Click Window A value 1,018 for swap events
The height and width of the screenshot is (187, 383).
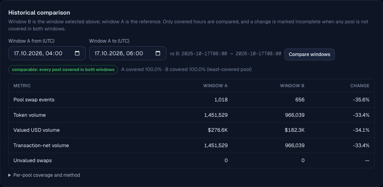click(221, 100)
